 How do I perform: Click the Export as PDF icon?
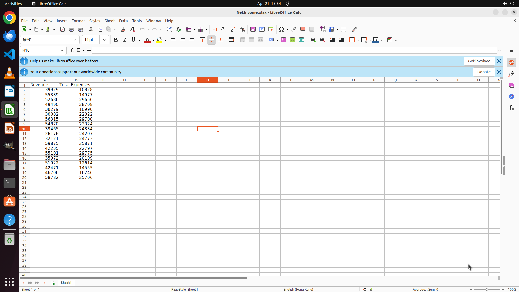click(x=62, y=29)
